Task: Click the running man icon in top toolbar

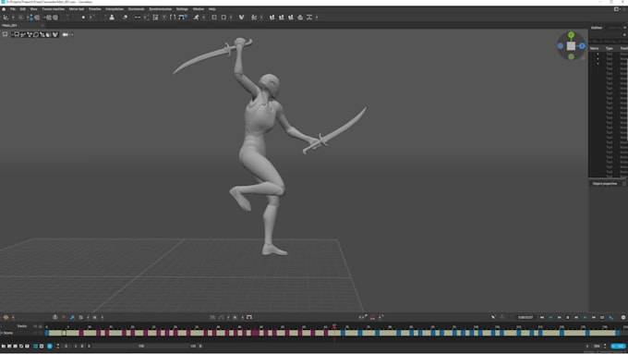Action: [x=196, y=18]
